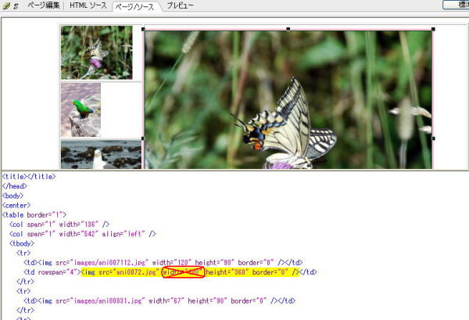Click the small arrows icon left of ページ編集
The image size is (469, 320).
[16, 6]
